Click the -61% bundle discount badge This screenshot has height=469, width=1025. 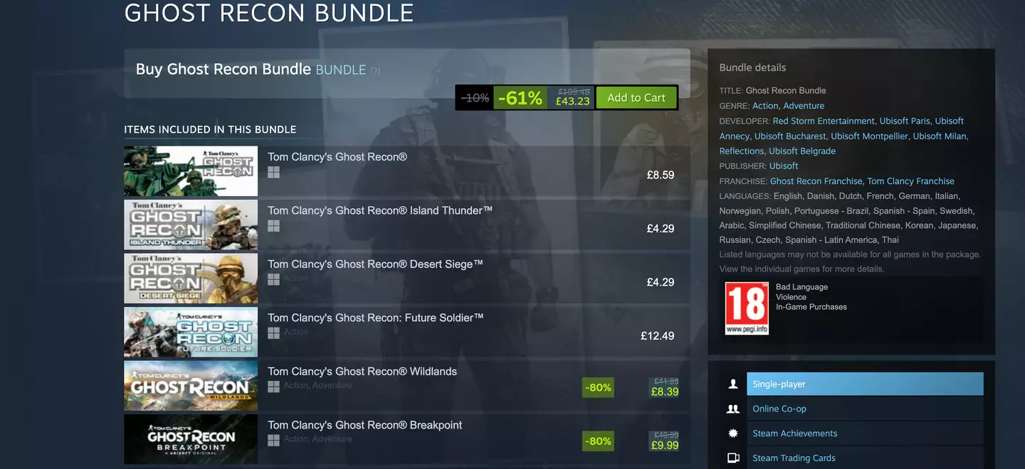point(520,98)
